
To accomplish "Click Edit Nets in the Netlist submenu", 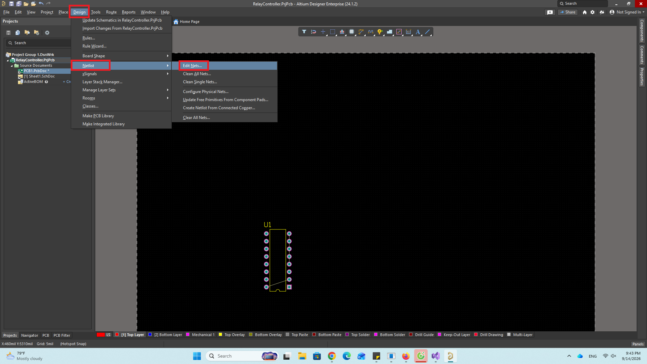I will click(192, 66).
